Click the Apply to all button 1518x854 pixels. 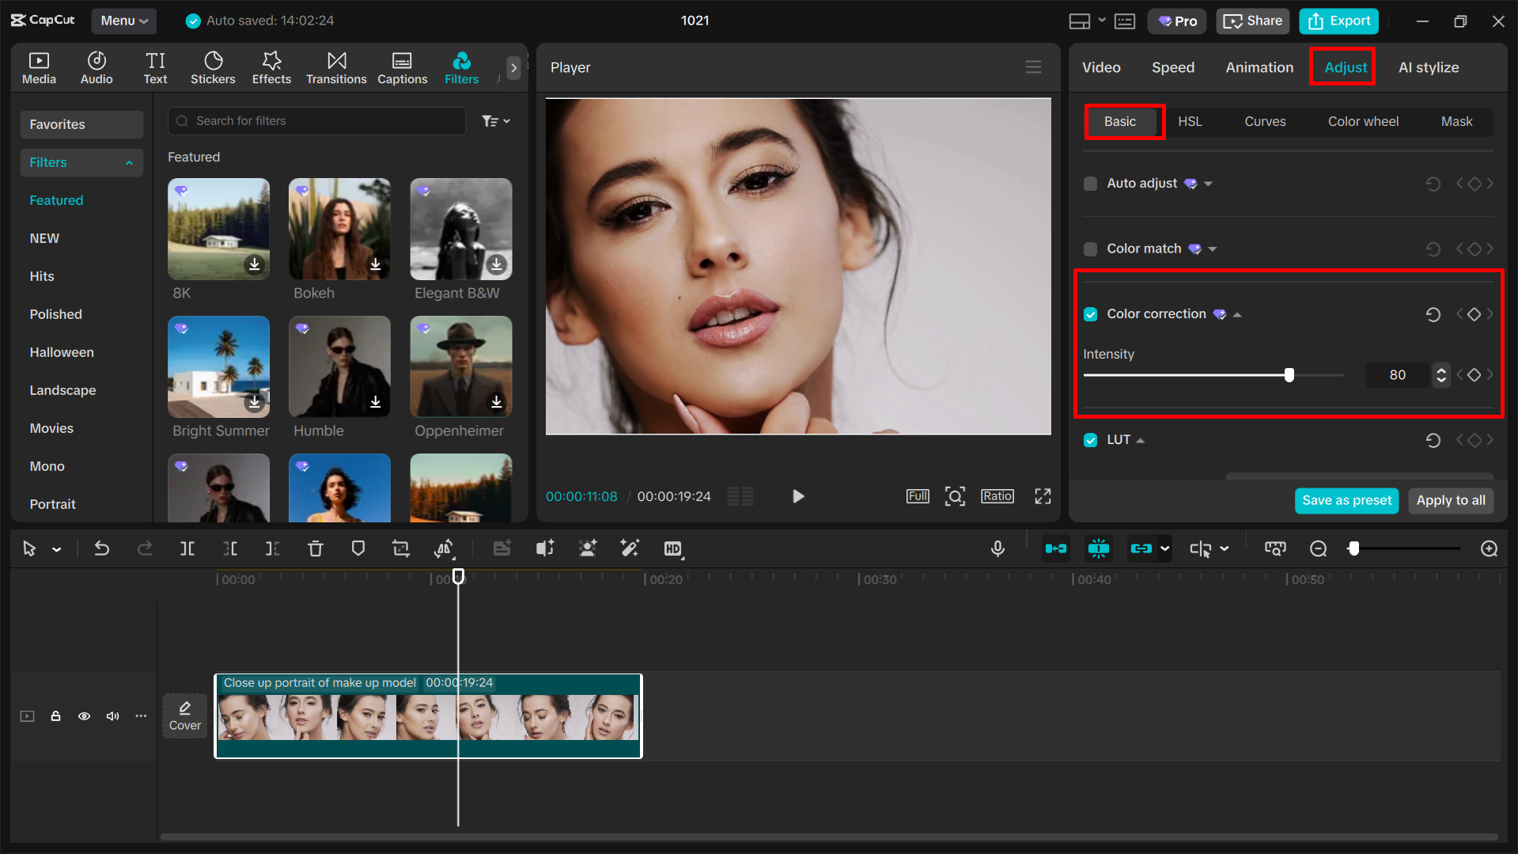pyautogui.click(x=1451, y=500)
